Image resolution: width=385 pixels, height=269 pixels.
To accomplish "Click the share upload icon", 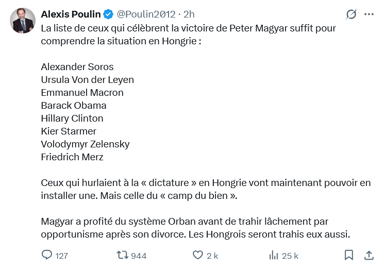I will (x=369, y=255).
